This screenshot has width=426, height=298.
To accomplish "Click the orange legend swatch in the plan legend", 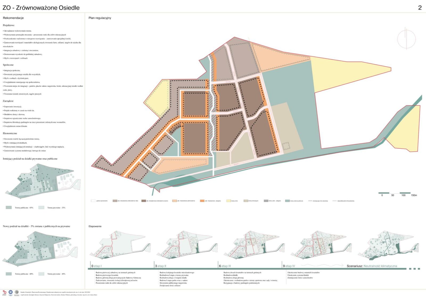I will (202, 201).
